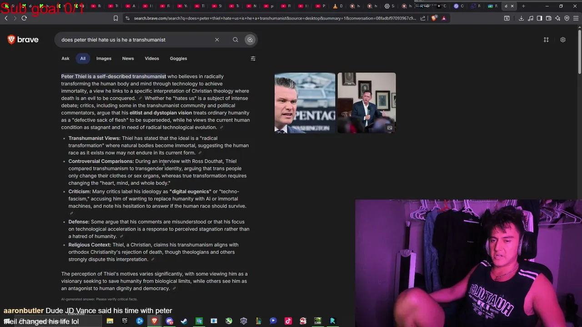Switch to News results
The image size is (582, 327).
click(x=128, y=58)
